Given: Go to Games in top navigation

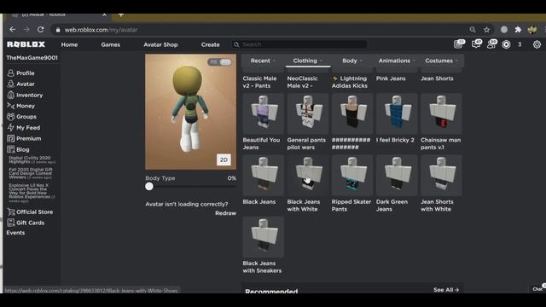Looking at the screenshot, I should tap(110, 44).
